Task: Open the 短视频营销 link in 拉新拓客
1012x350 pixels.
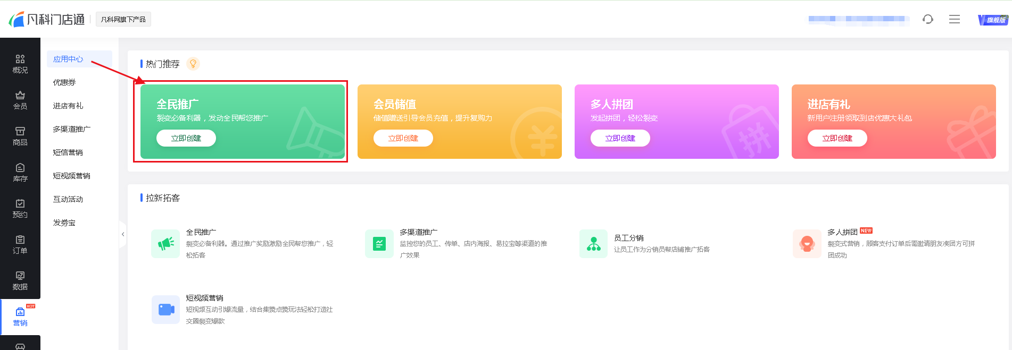Action: click(x=205, y=298)
